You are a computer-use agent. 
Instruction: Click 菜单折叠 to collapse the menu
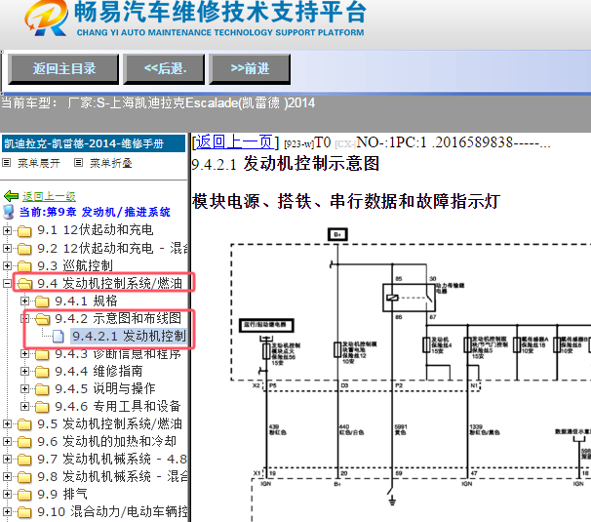(x=111, y=163)
